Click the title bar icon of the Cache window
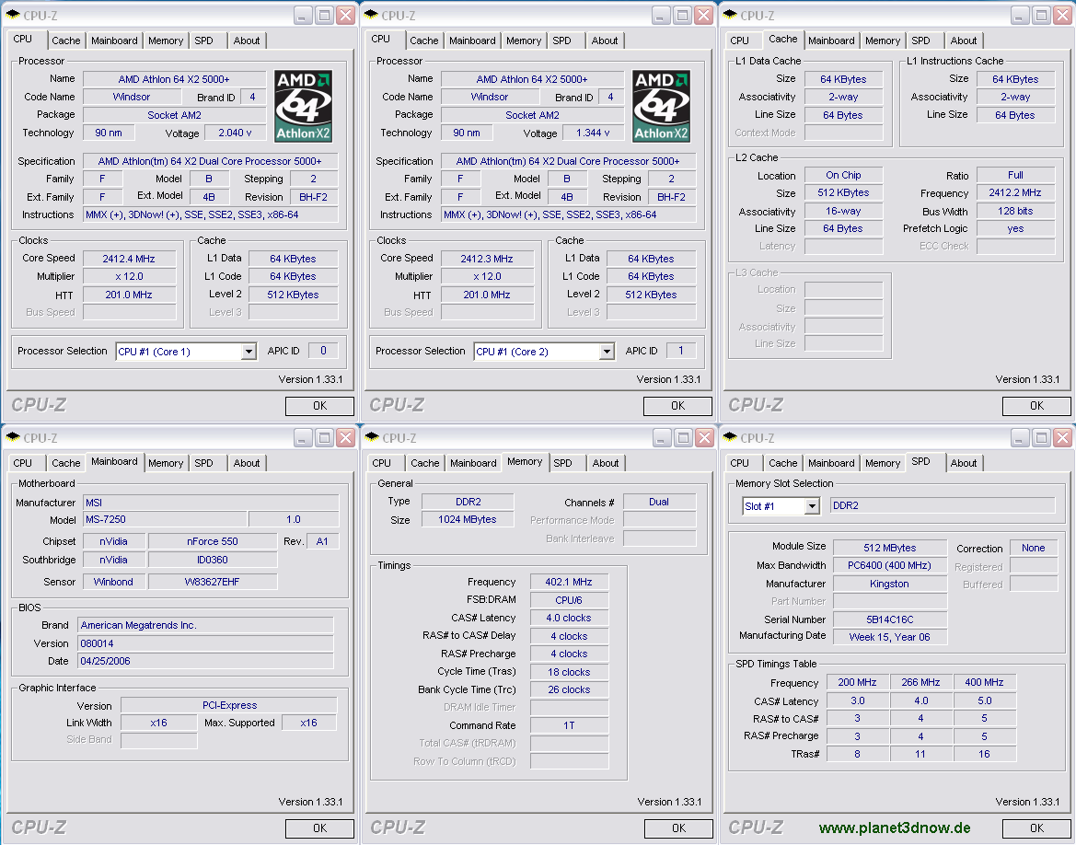The height and width of the screenshot is (845, 1076). 730,15
